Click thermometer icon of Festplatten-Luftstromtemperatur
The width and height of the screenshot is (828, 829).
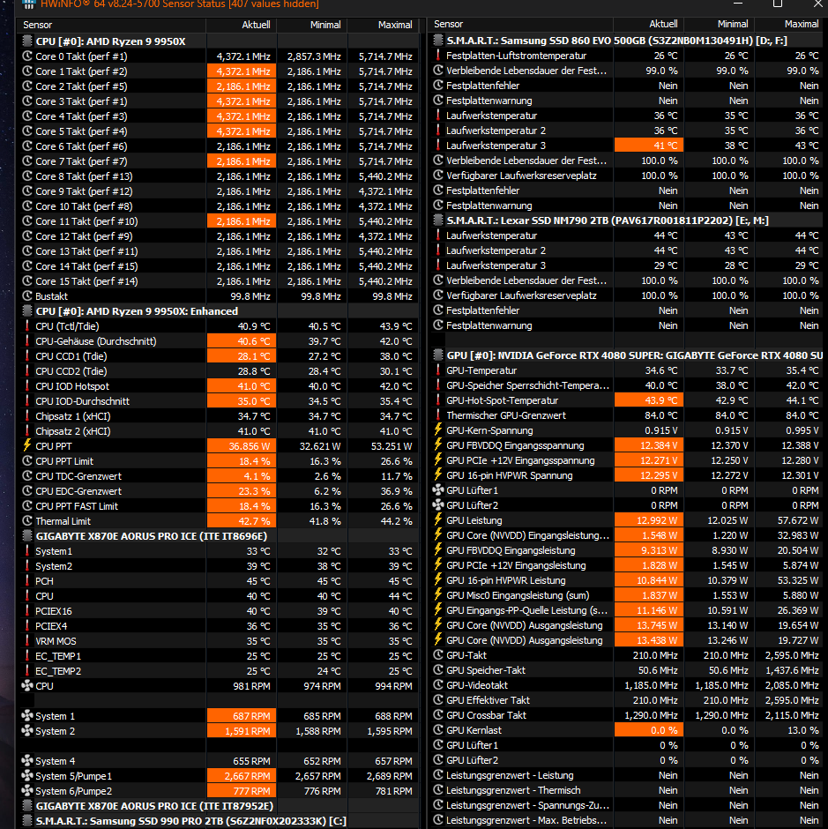coord(437,56)
